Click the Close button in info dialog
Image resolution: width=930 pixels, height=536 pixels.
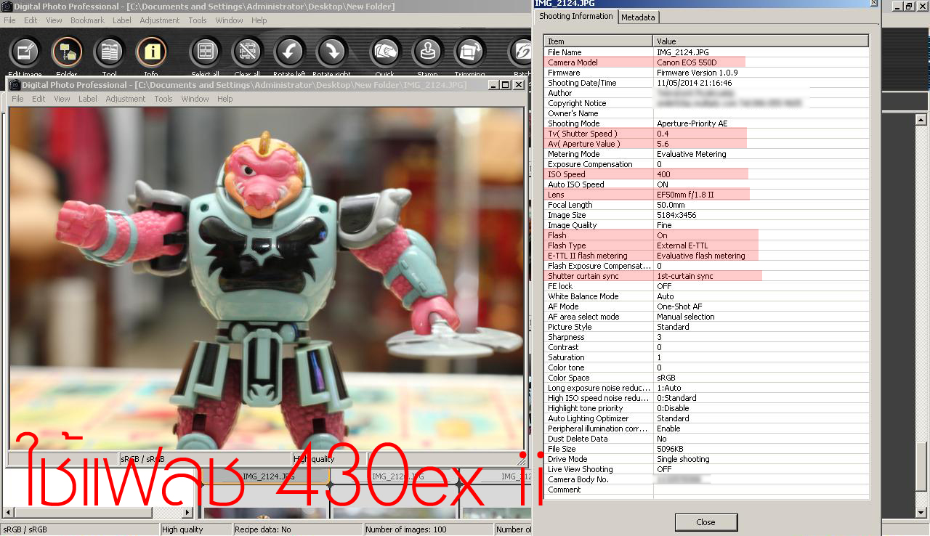(x=705, y=522)
